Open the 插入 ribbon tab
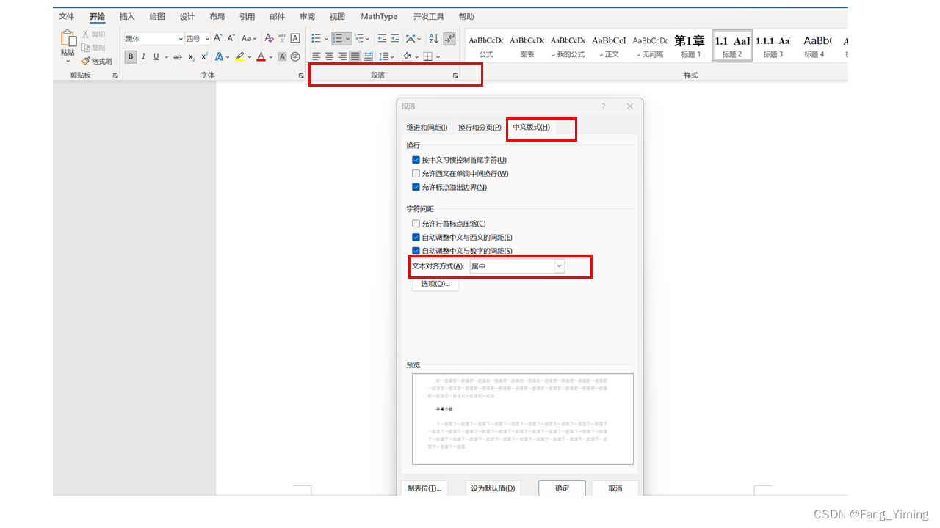 click(127, 17)
